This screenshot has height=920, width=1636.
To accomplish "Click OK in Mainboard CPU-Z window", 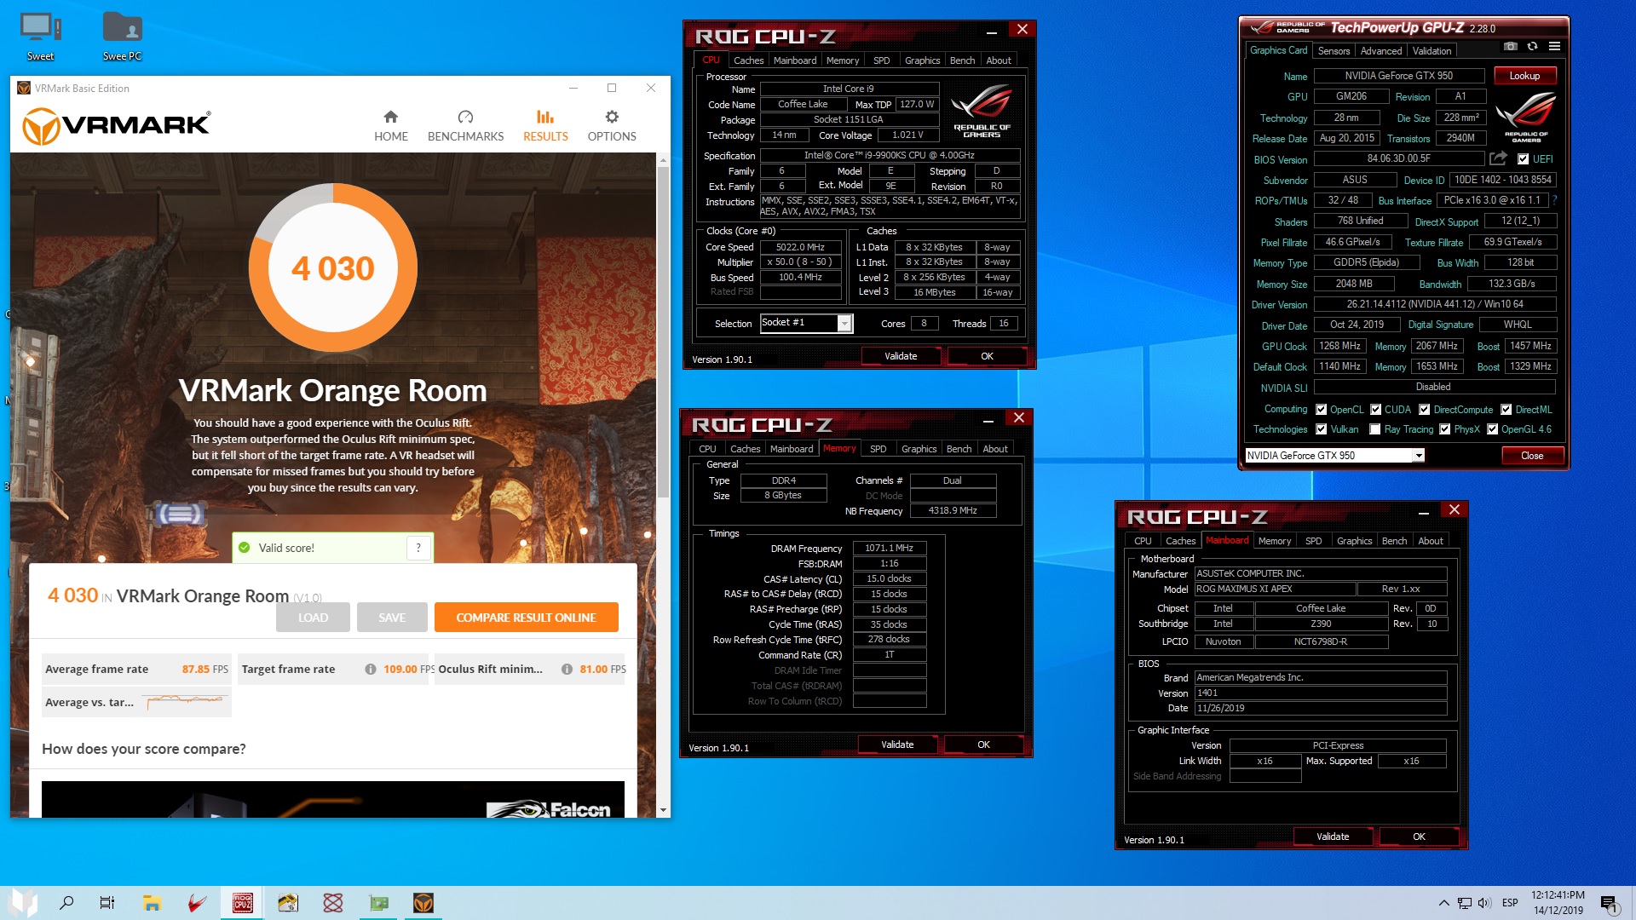I will click(1419, 837).
